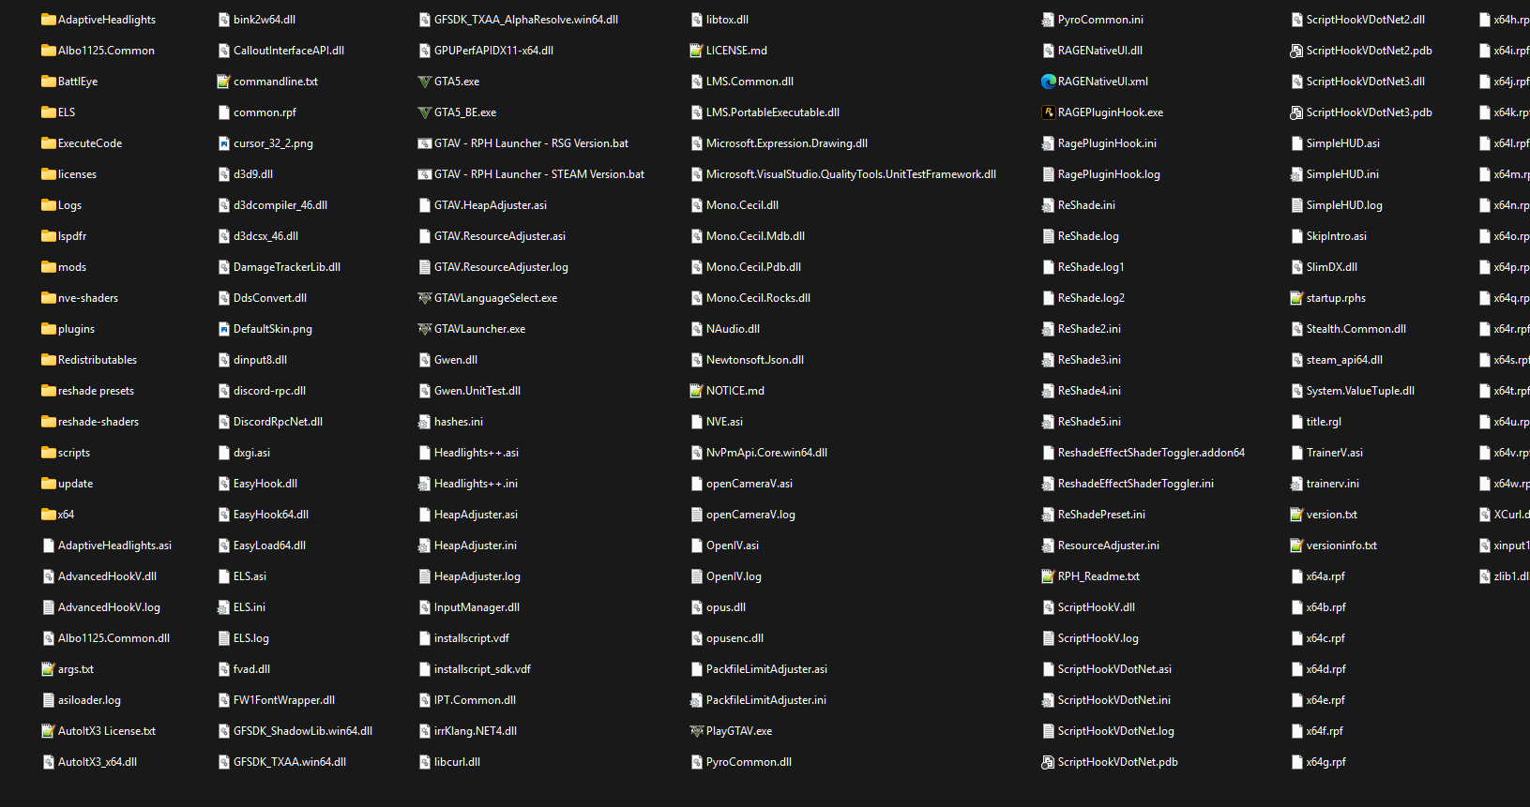Select the ELS.ini file

click(x=241, y=607)
